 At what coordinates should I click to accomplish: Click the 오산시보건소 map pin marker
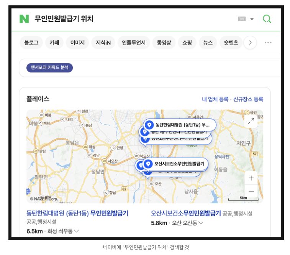149,164
